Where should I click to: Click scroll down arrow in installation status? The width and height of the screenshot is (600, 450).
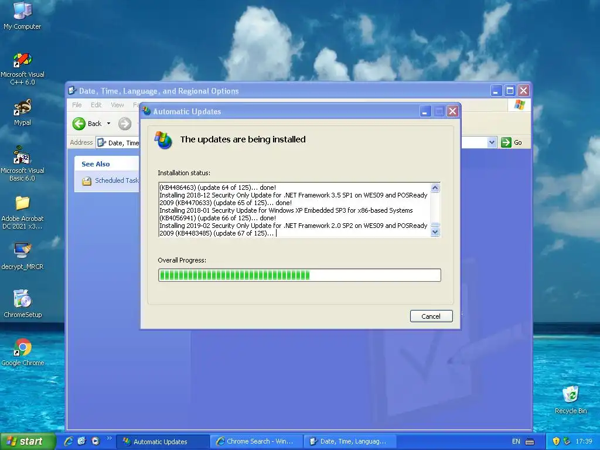point(435,232)
